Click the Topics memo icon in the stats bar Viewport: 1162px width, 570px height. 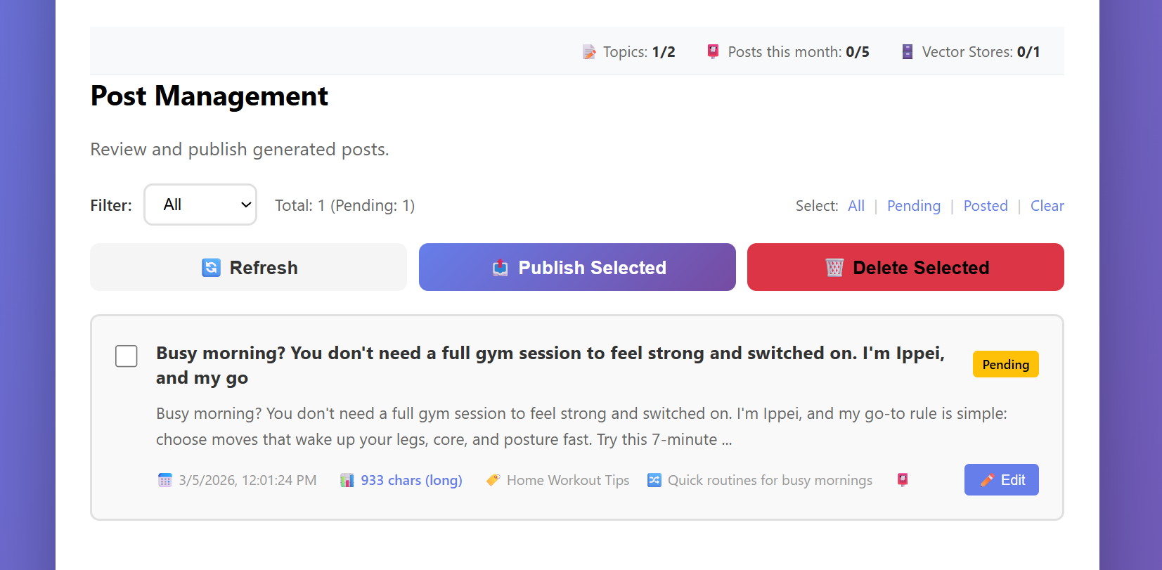coord(588,51)
